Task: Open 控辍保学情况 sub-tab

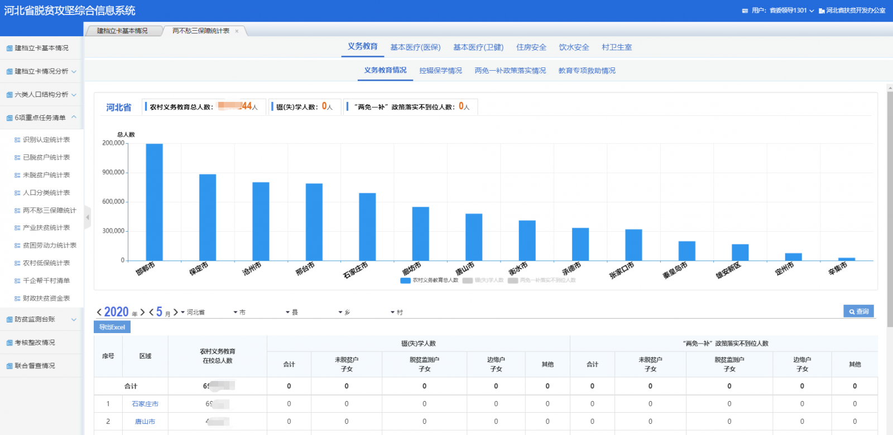Action: pos(440,71)
